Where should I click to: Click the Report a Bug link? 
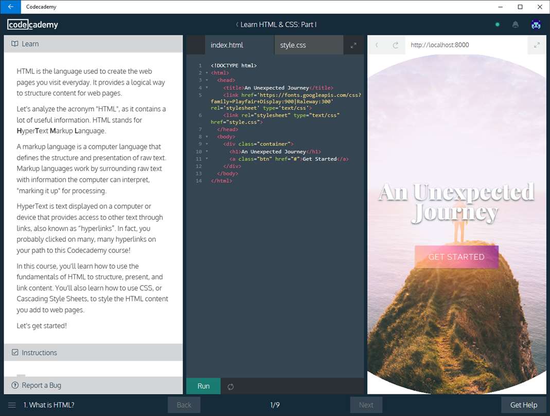(41, 385)
